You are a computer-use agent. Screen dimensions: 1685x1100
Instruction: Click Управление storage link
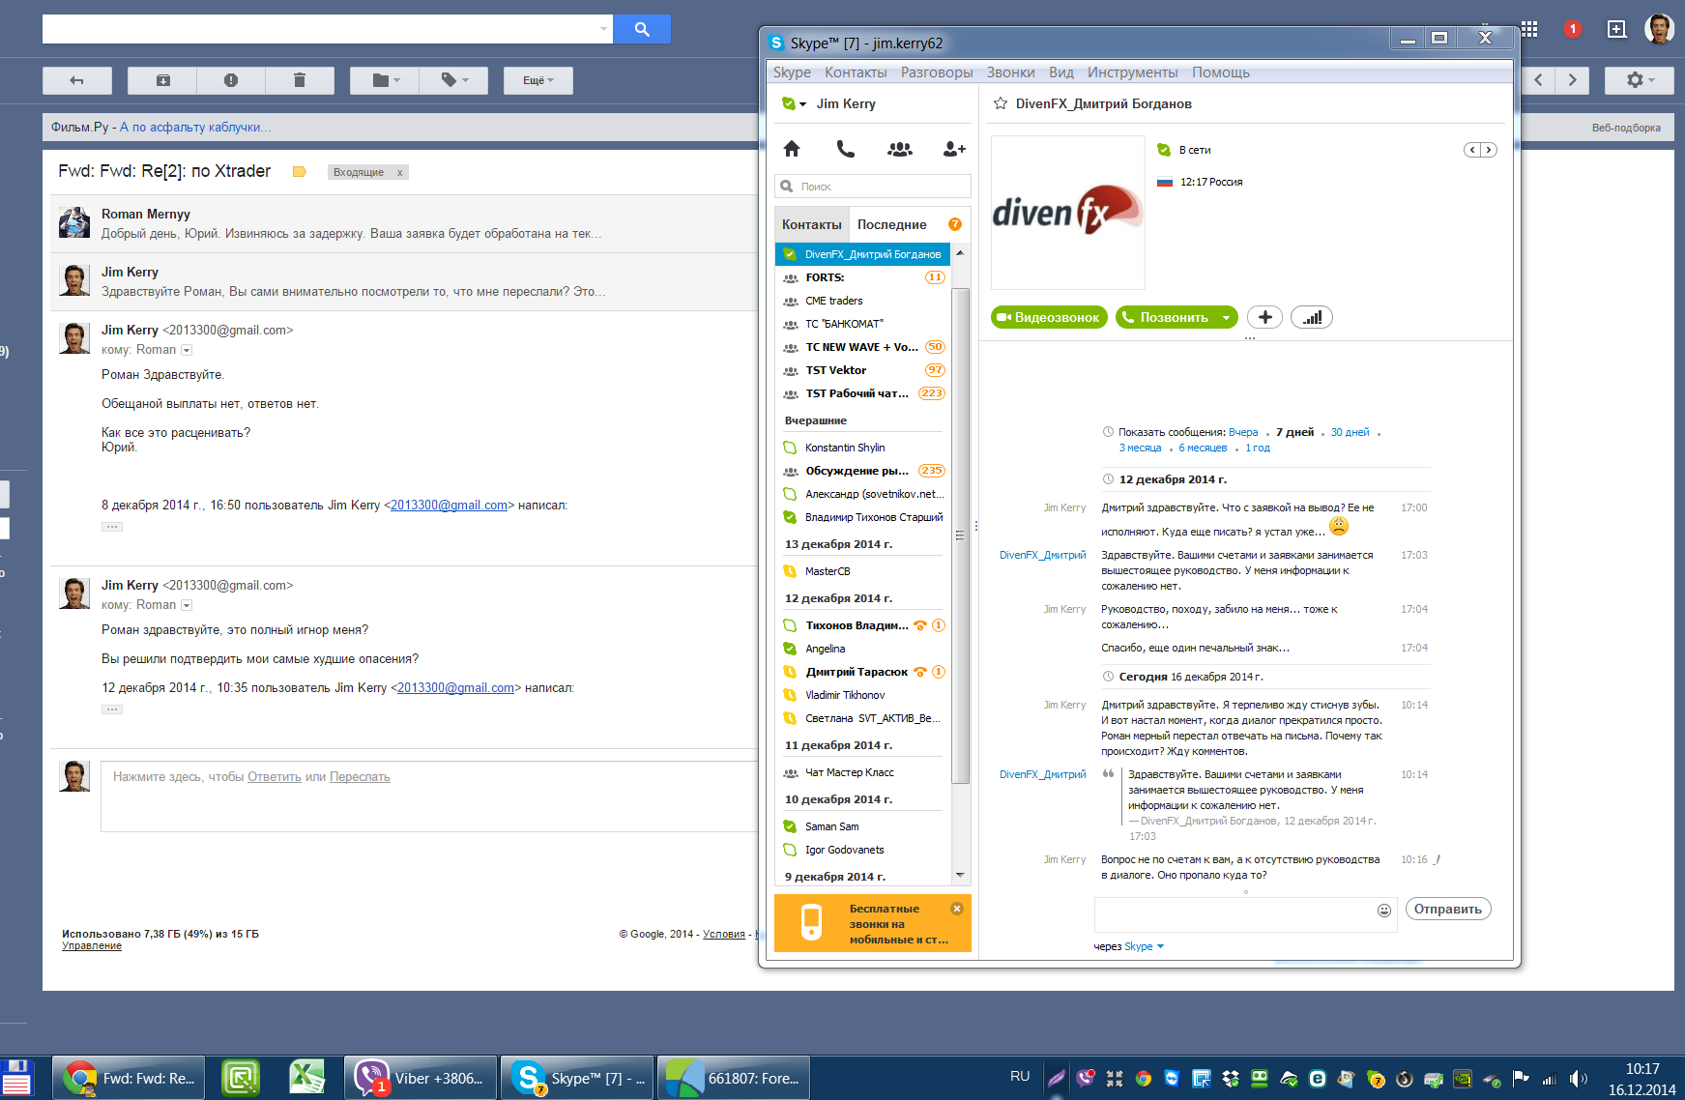(92, 946)
